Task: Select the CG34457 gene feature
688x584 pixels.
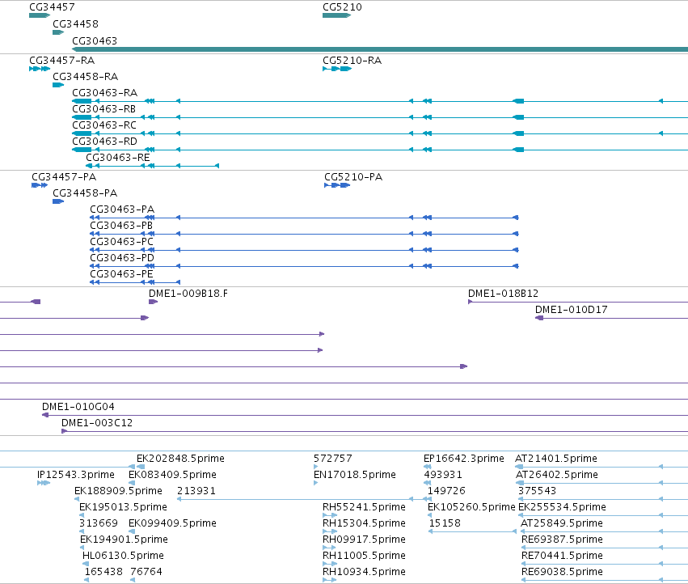Action: click(x=40, y=15)
